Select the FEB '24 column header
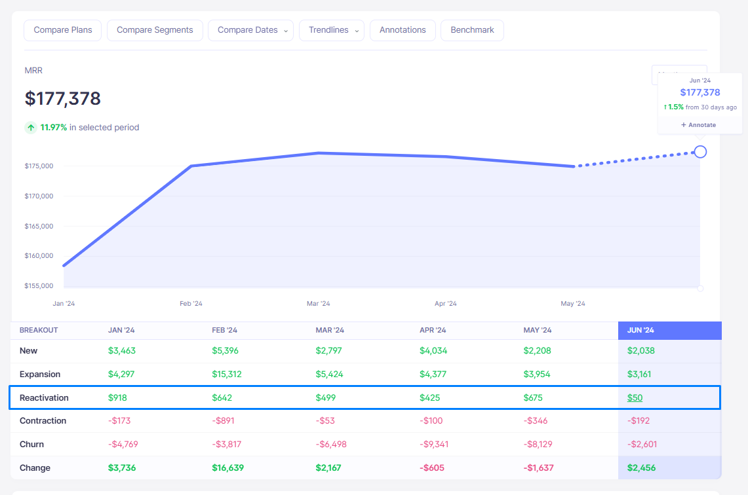Image resolution: width=748 pixels, height=495 pixels. point(224,331)
